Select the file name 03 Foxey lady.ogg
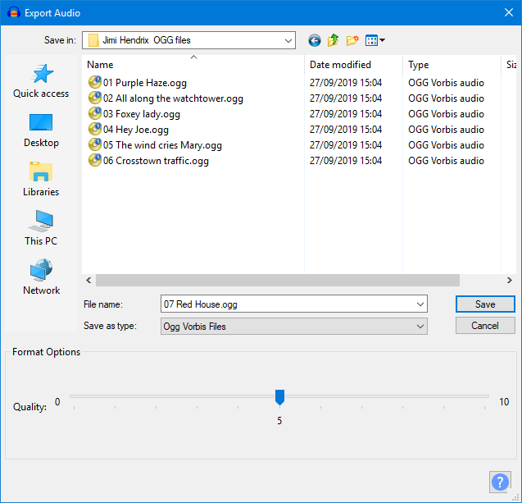The width and height of the screenshot is (522, 503). 142,114
